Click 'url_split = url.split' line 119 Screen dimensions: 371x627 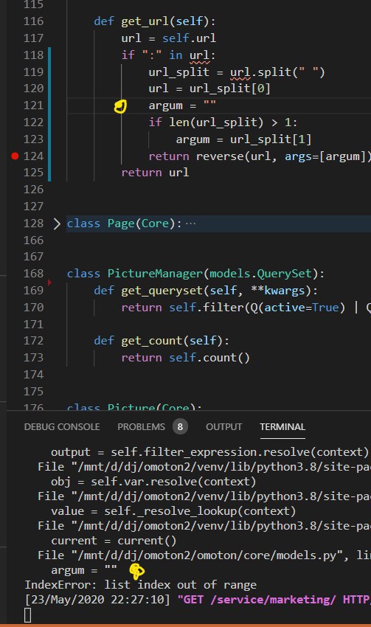click(237, 72)
